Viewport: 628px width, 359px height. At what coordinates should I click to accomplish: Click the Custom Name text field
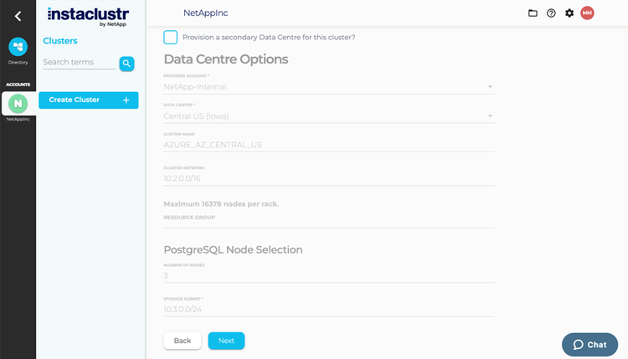pyautogui.click(x=328, y=145)
